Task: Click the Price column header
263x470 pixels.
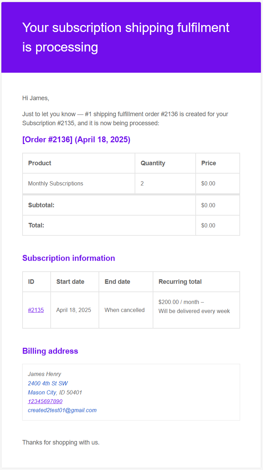Action: 209,163
